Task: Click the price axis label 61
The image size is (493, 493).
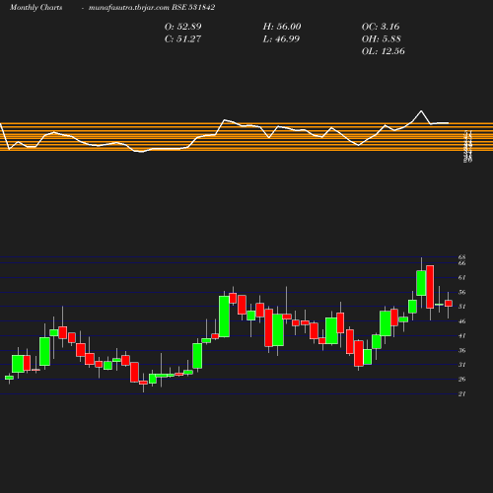Action: point(461,278)
